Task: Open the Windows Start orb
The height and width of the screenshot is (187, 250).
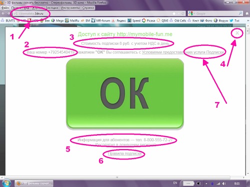Action: click(x=6, y=183)
